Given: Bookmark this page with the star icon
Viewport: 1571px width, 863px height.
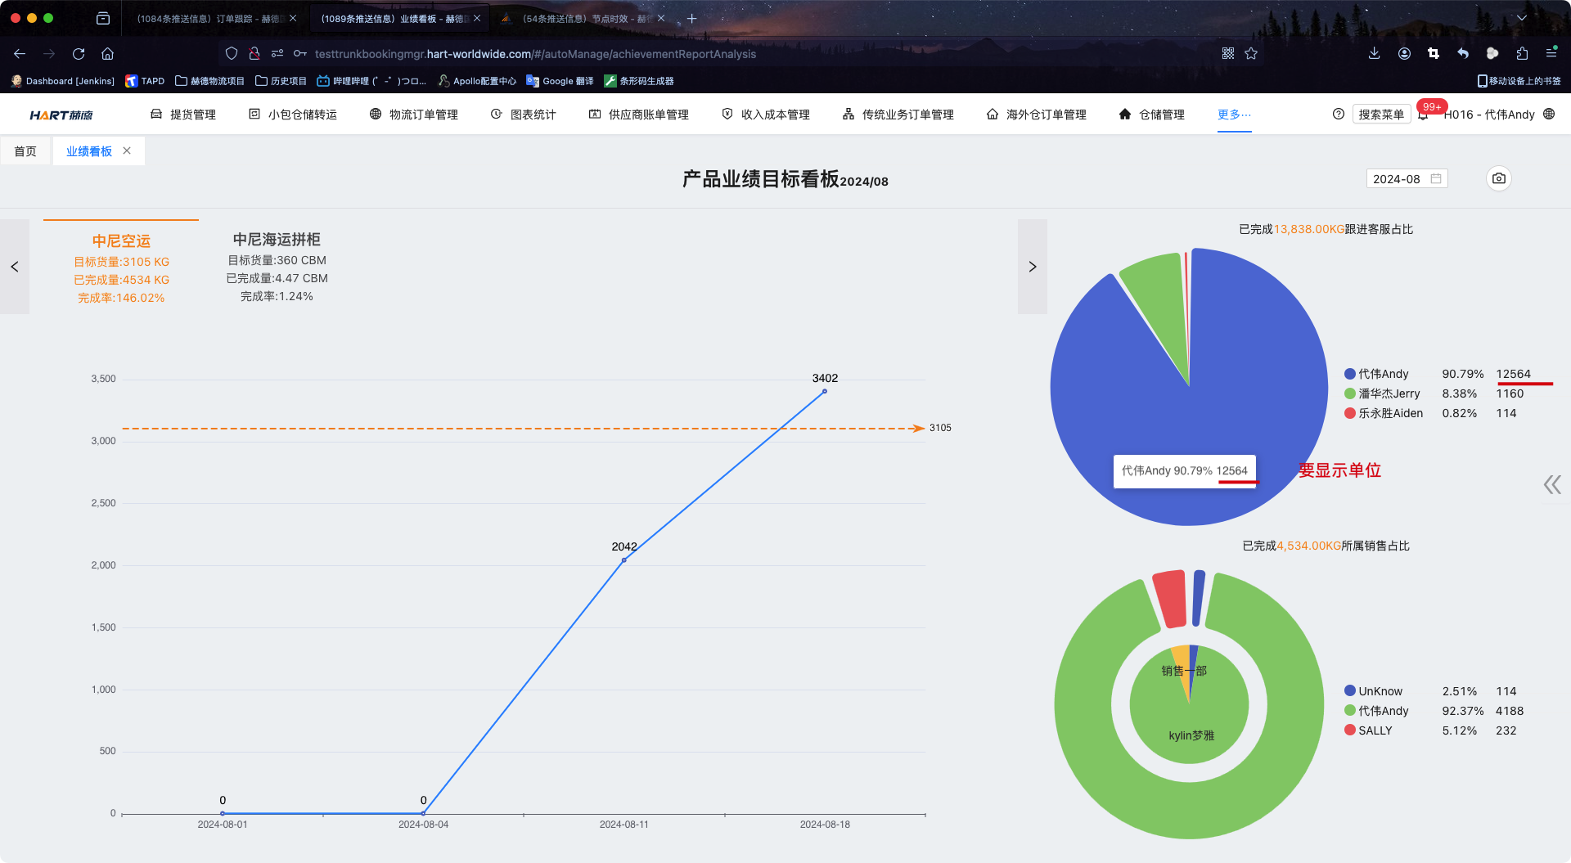Looking at the screenshot, I should pos(1251,54).
